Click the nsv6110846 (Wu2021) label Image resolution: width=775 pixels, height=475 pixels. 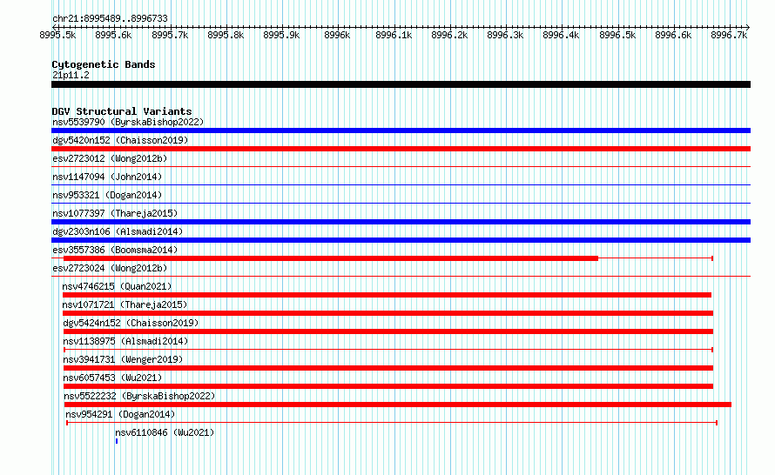165,432
